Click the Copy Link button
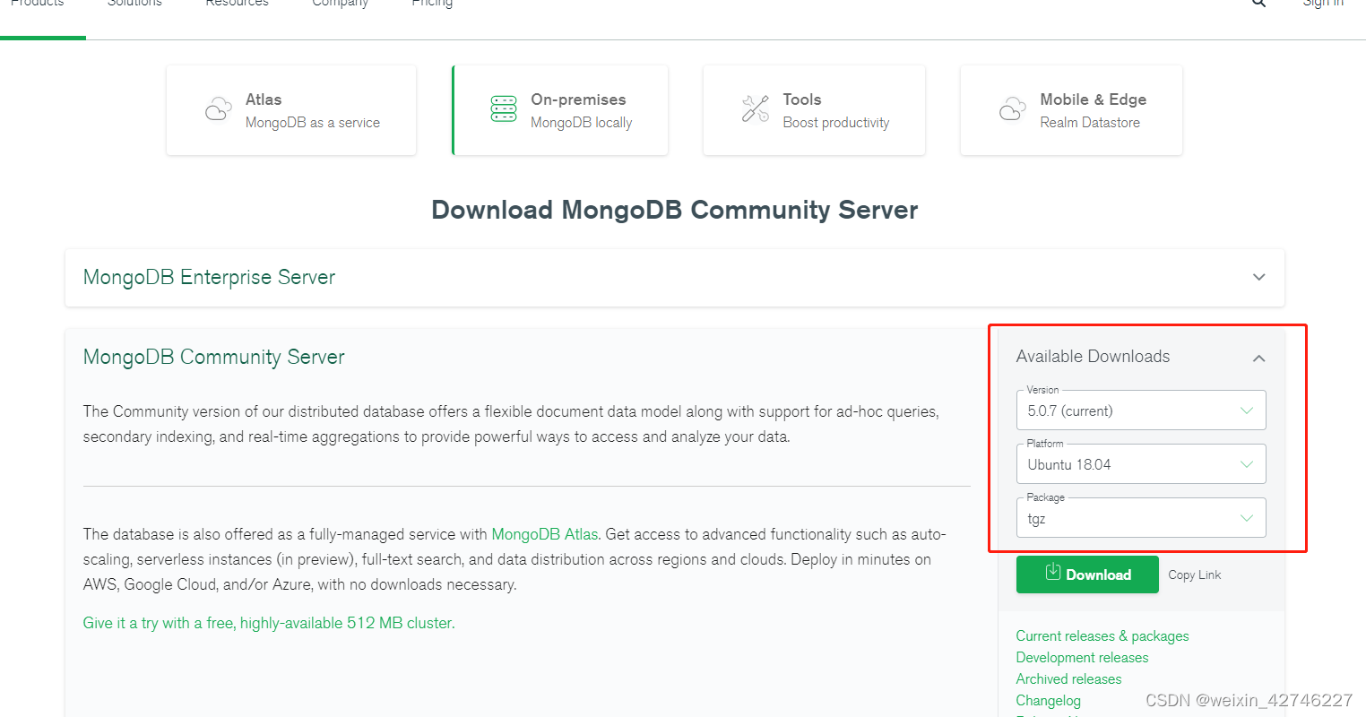 click(x=1195, y=575)
